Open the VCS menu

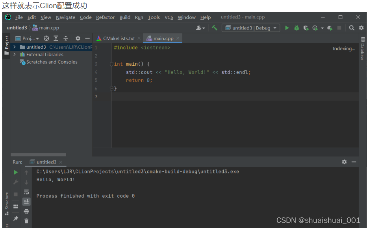tap(169, 17)
